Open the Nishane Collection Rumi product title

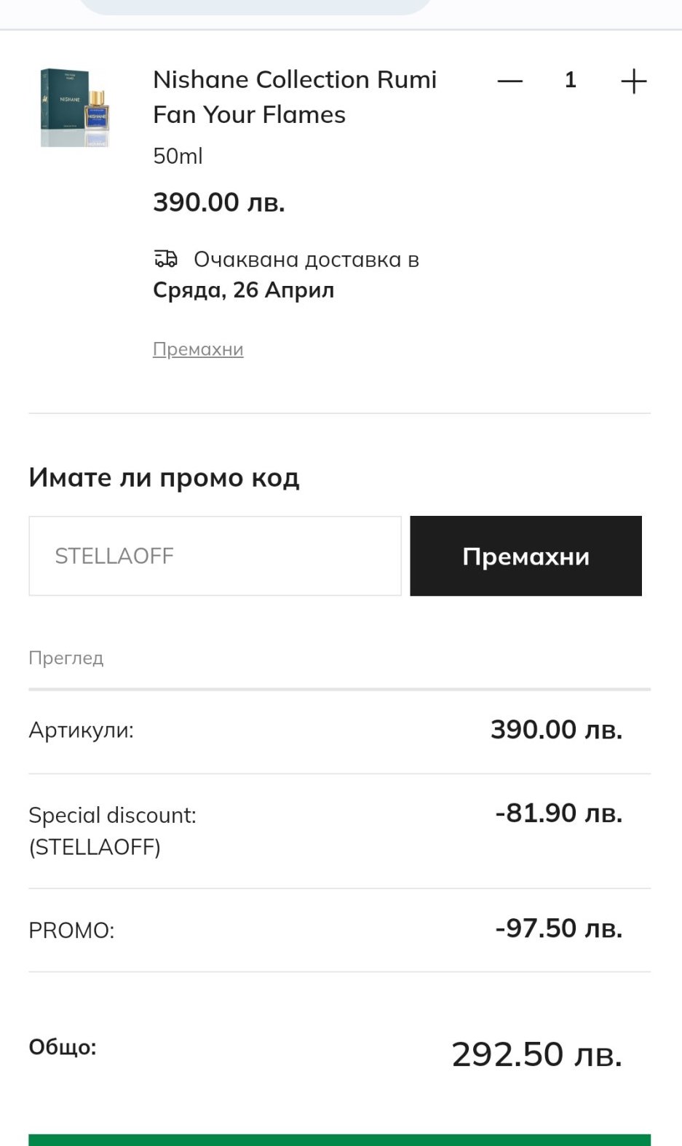pyautogui.click(x=294, y=97)
